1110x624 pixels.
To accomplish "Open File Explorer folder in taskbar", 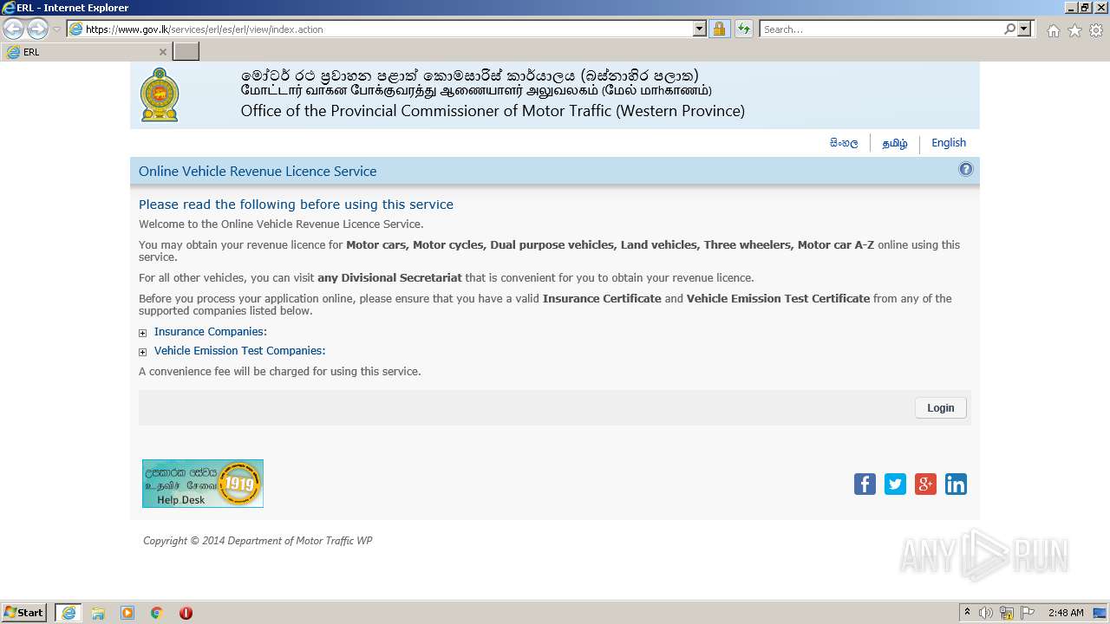I will [98, 613].
